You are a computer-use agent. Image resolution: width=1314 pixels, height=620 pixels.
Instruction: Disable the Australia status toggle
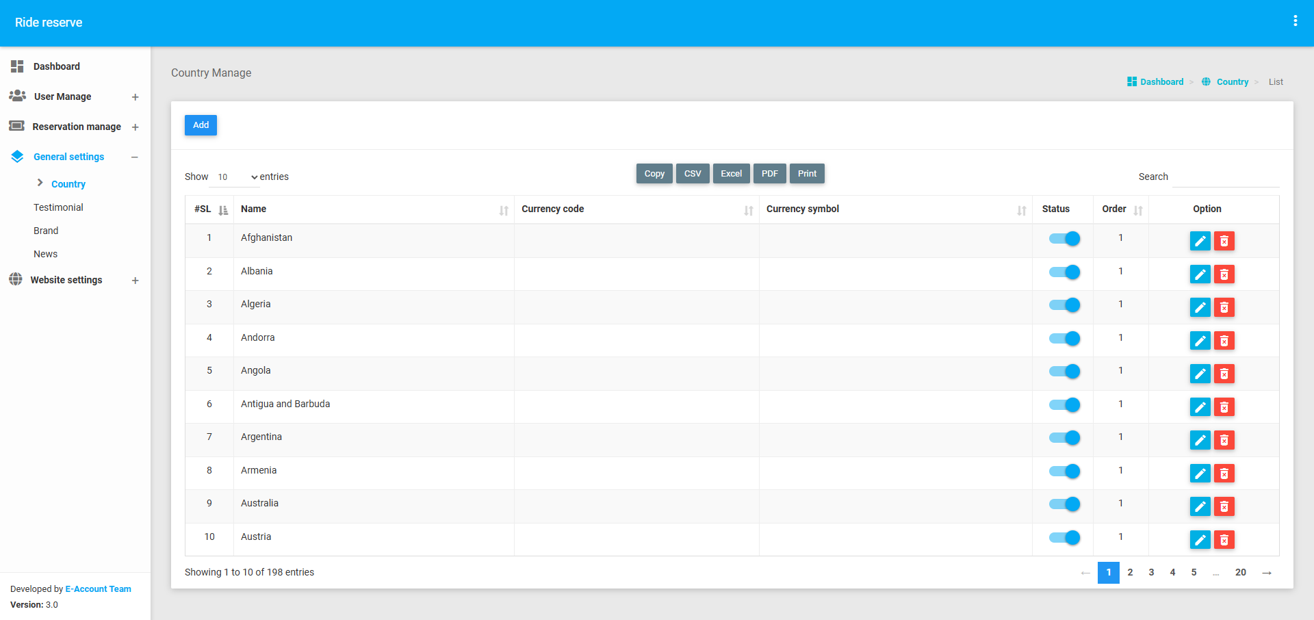tap(1064, 504)
